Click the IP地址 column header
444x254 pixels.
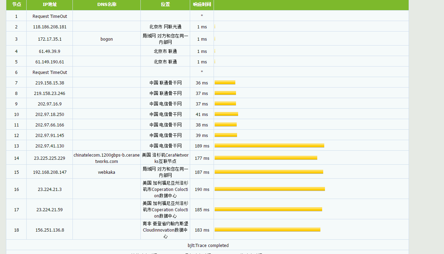point(49,5)
